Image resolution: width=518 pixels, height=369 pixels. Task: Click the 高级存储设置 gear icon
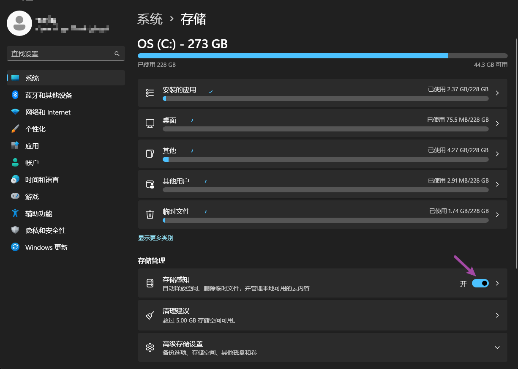point(150,347)
